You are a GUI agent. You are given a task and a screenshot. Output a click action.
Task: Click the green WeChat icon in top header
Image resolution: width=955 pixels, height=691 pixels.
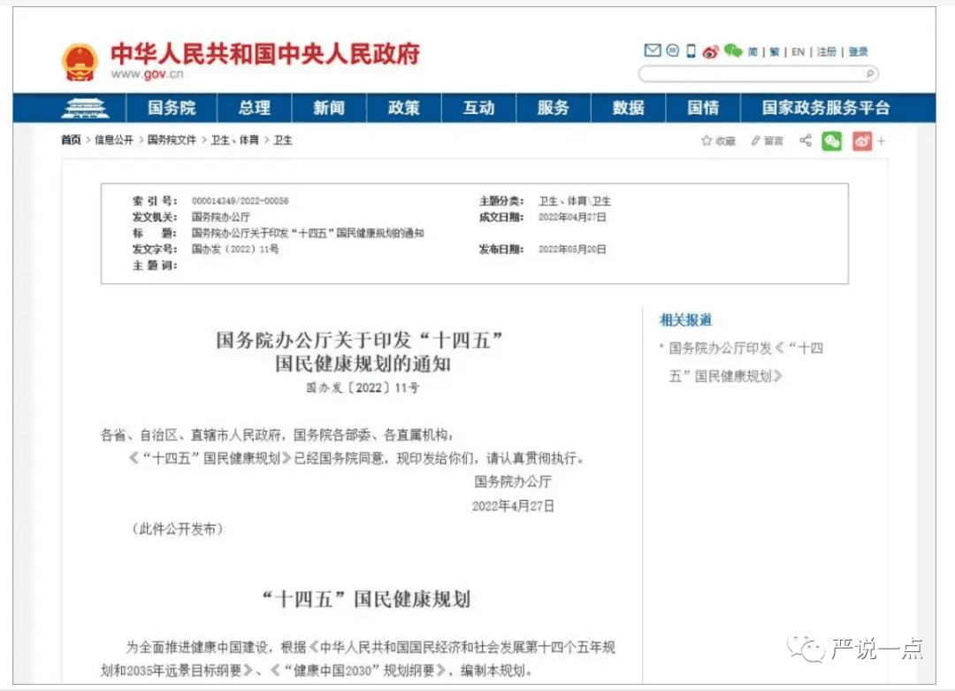click(x=732, y=51)
